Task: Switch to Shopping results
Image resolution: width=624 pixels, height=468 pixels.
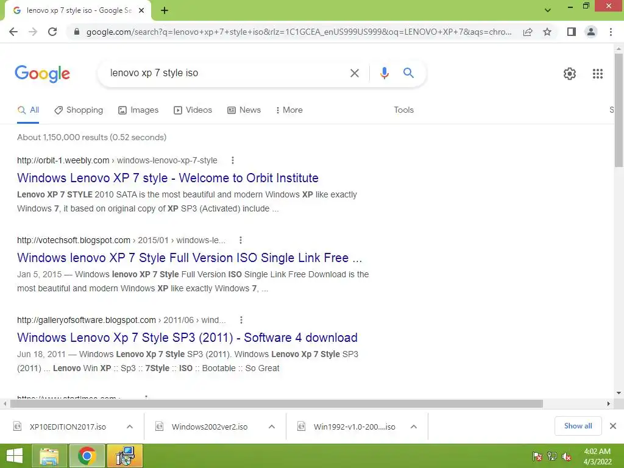Action: (79, 110)
